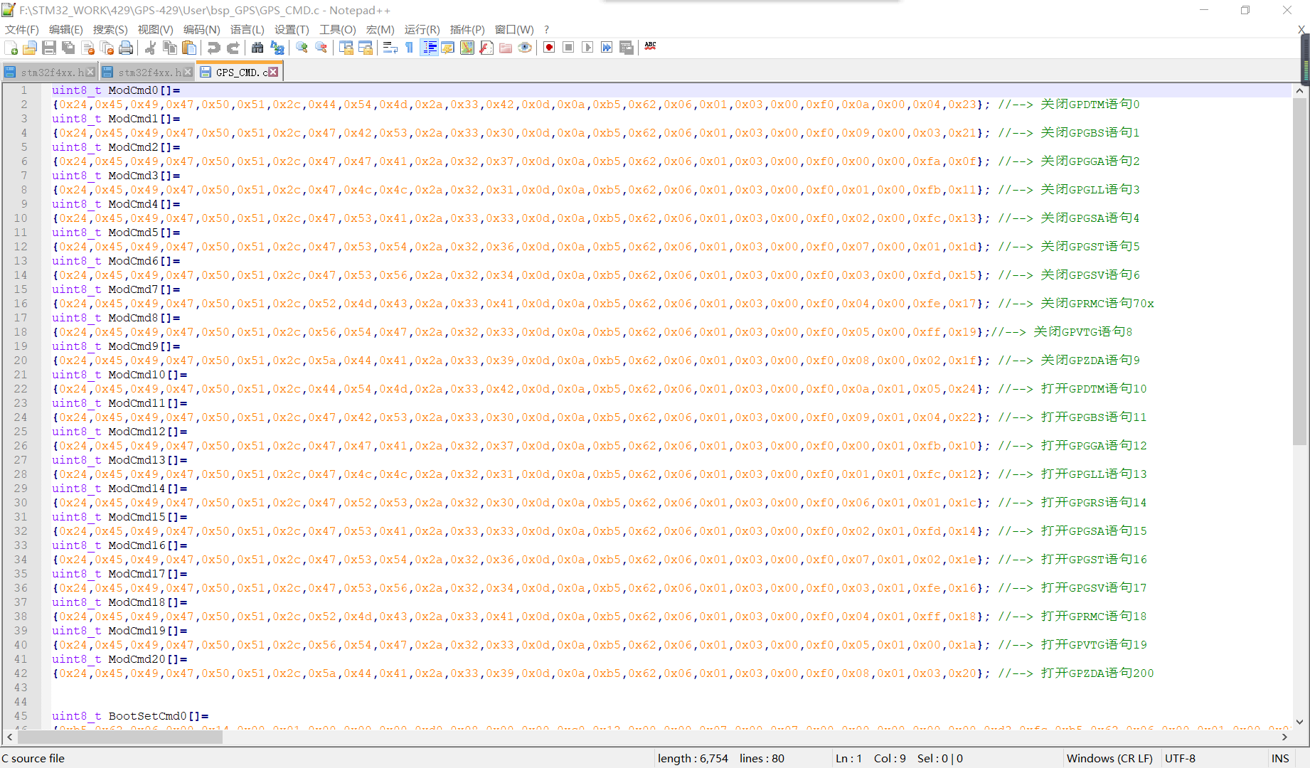Open the 宏(M) menu
1310x768 pixels.
click(x=380, y=29)
